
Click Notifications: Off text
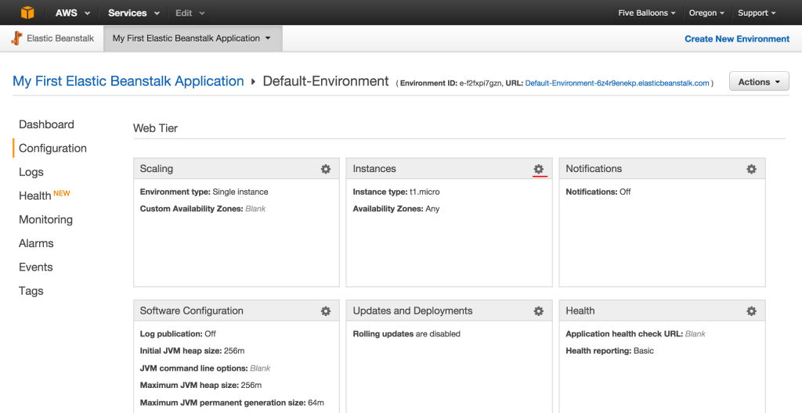598,192
